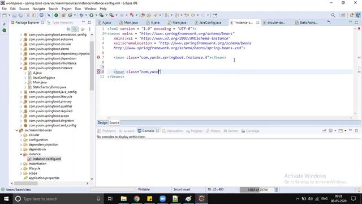
Task: Switch to the JavaConfig.java editor tab
Action: pos(208,23)
